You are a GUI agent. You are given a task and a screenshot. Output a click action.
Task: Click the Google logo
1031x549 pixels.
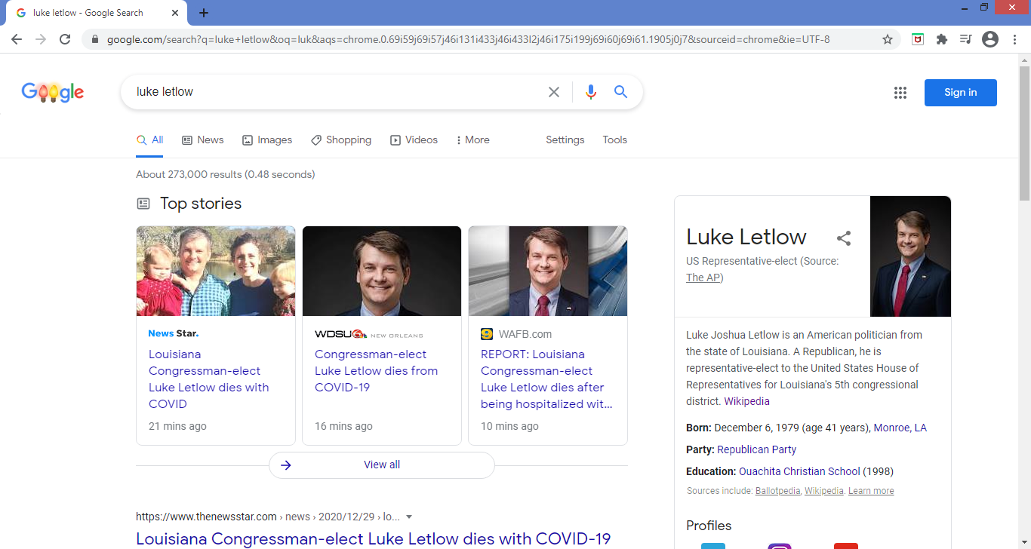point(53,92)
